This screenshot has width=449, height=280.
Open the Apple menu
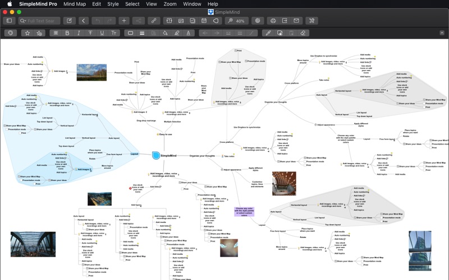click(x=10, y=4)
